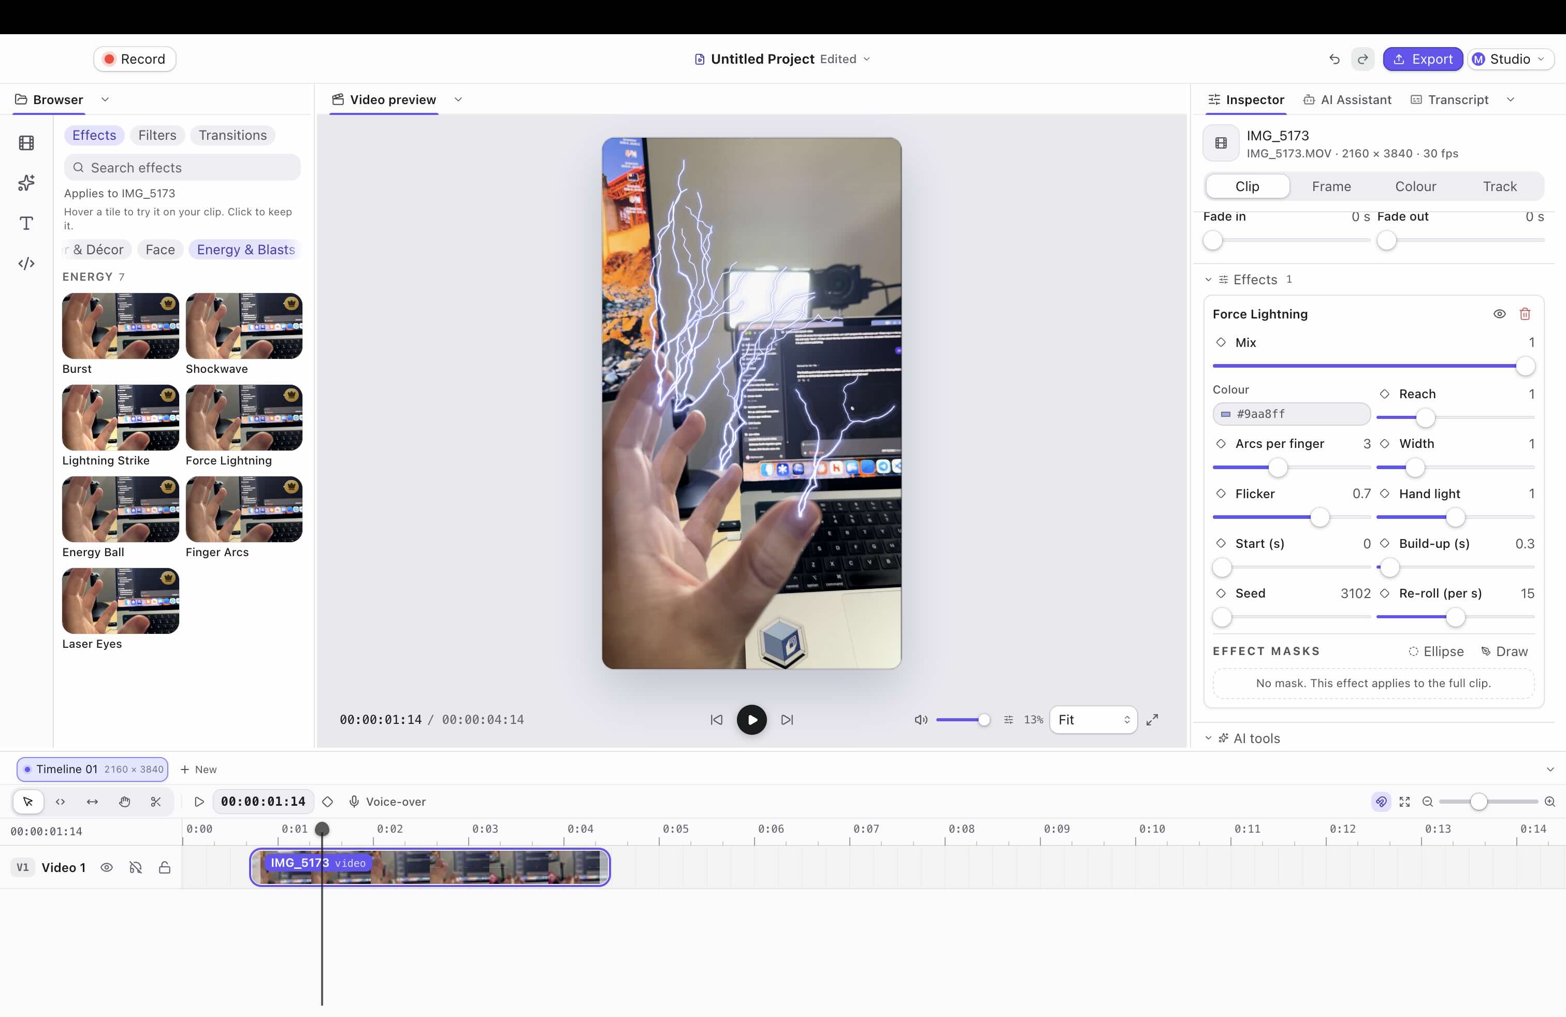Mute the Video 1 track audio
The height and width of the screenshot is (1017, 1566).
[136, 867]
